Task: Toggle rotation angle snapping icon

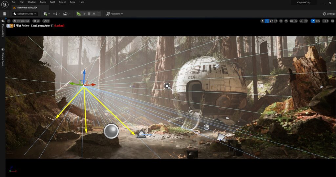Action: click(301, 21)
